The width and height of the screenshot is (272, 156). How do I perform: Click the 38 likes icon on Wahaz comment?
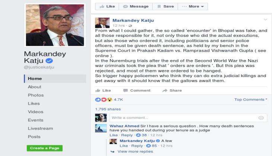point(138,135)
